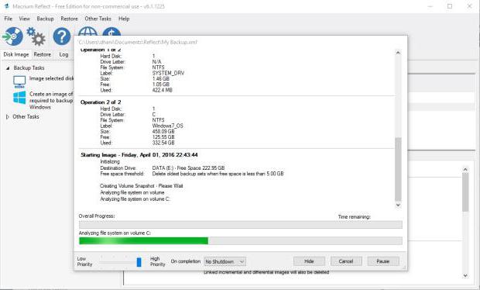The height and width of the screenshot is (290, 480).
Task: Click the green analyzing file system progress bar
Action: 240,240
